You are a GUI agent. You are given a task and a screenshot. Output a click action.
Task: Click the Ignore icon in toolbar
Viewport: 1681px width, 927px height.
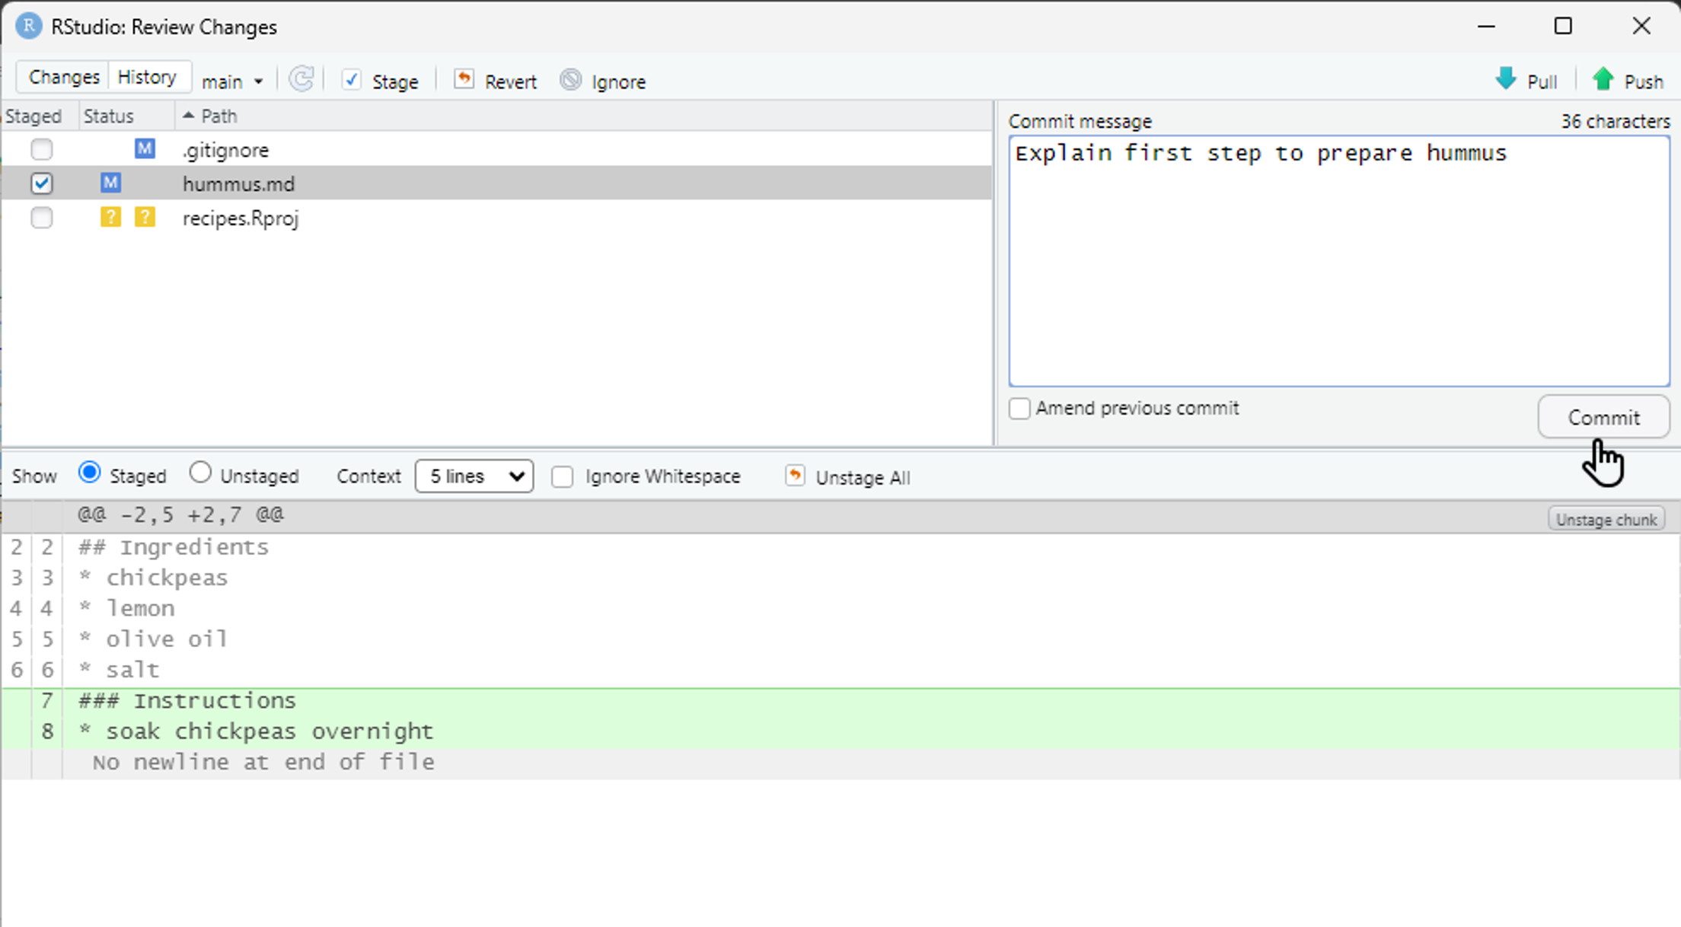click(x=570, y=80)
